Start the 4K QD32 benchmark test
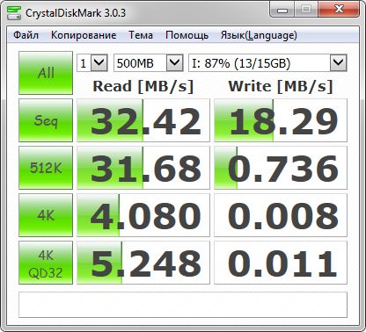The image size is (366, 332). click(x=46, y=263)
